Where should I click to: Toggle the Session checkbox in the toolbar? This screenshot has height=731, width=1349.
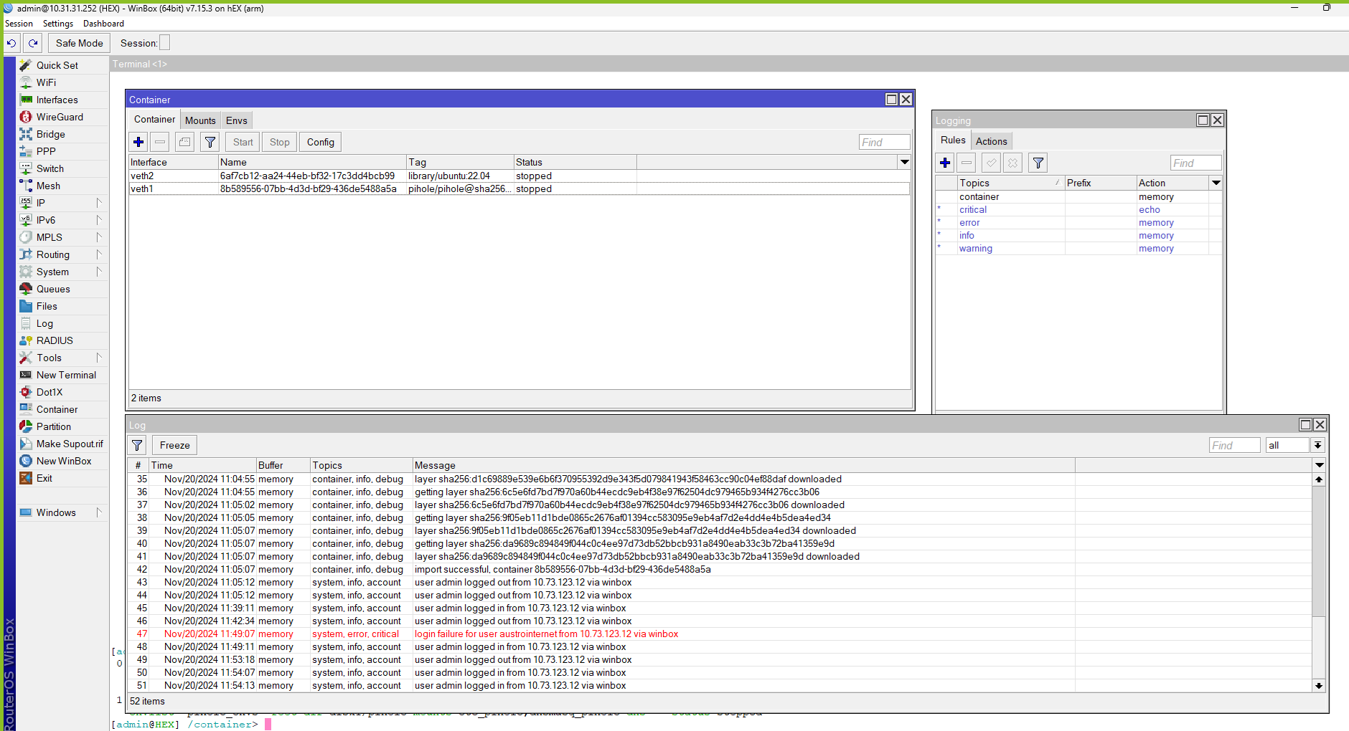click(165, 43)
